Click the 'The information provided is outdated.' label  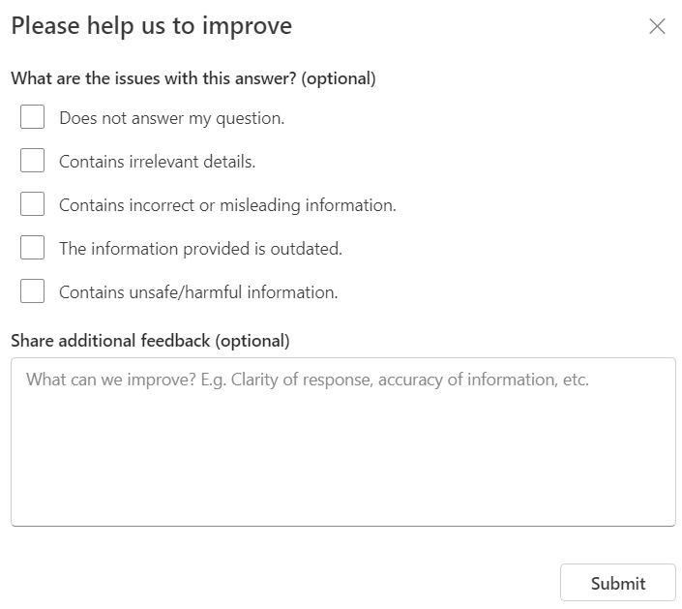point(200,249)
